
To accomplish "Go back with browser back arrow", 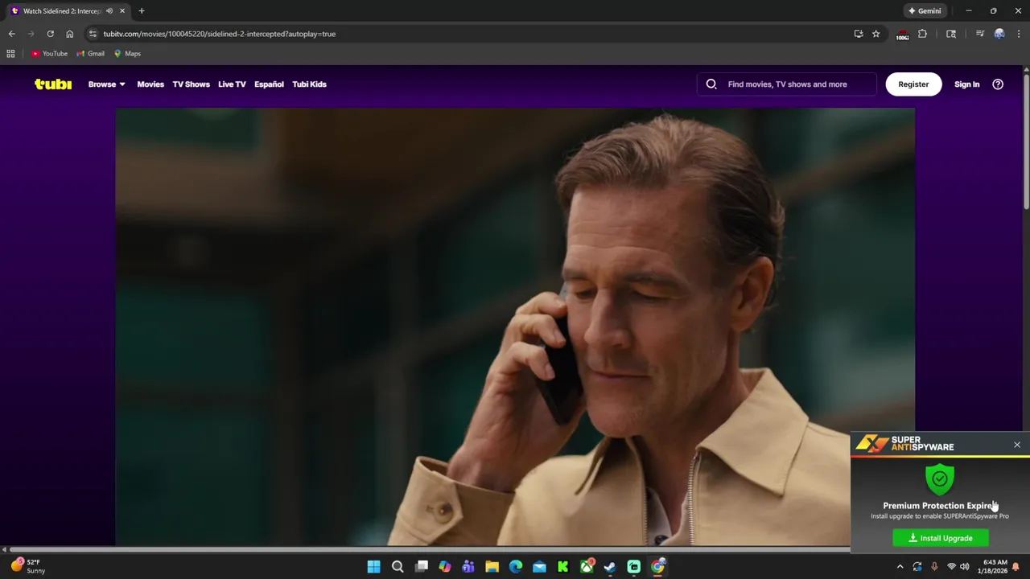I will (11, 34).
